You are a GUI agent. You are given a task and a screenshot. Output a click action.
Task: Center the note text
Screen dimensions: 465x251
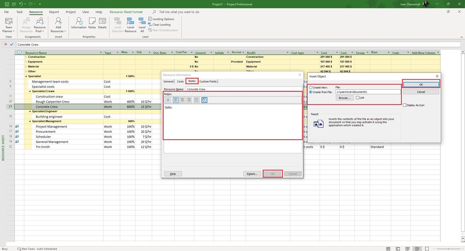pos(183,100)
